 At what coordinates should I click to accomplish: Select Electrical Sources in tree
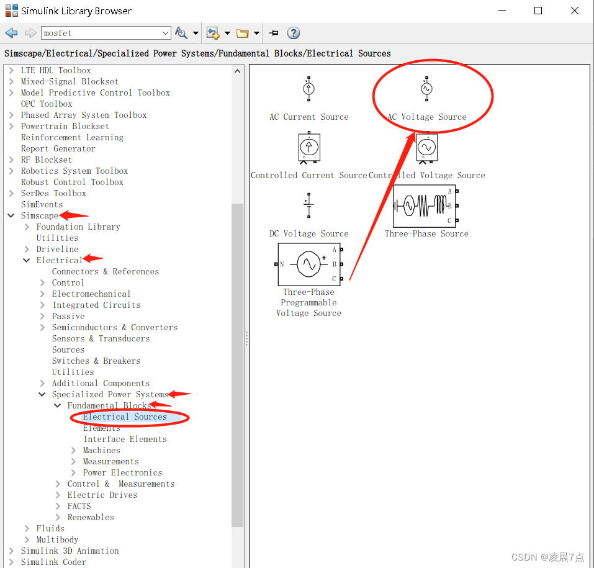(125, 417)
